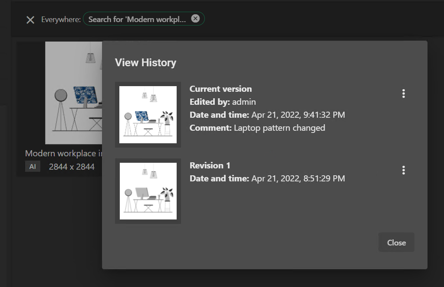Click the 'Edited by: admin' line

[x=223, y=102]
